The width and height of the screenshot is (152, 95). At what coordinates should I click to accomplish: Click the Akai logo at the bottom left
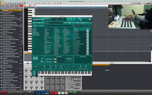(4, 92)
